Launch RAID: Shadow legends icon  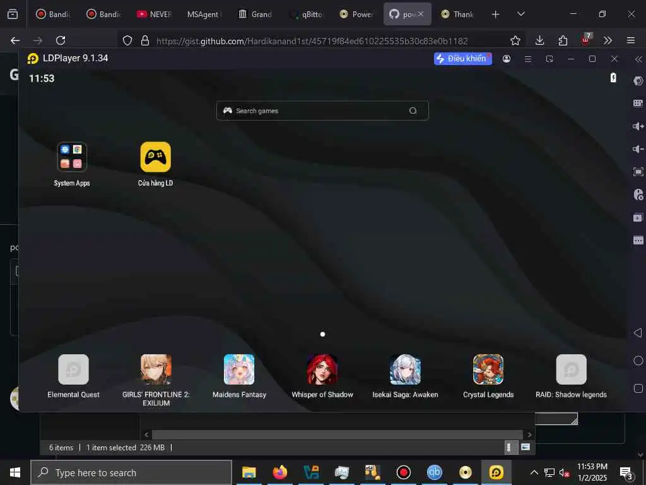(x=572, y=369)
